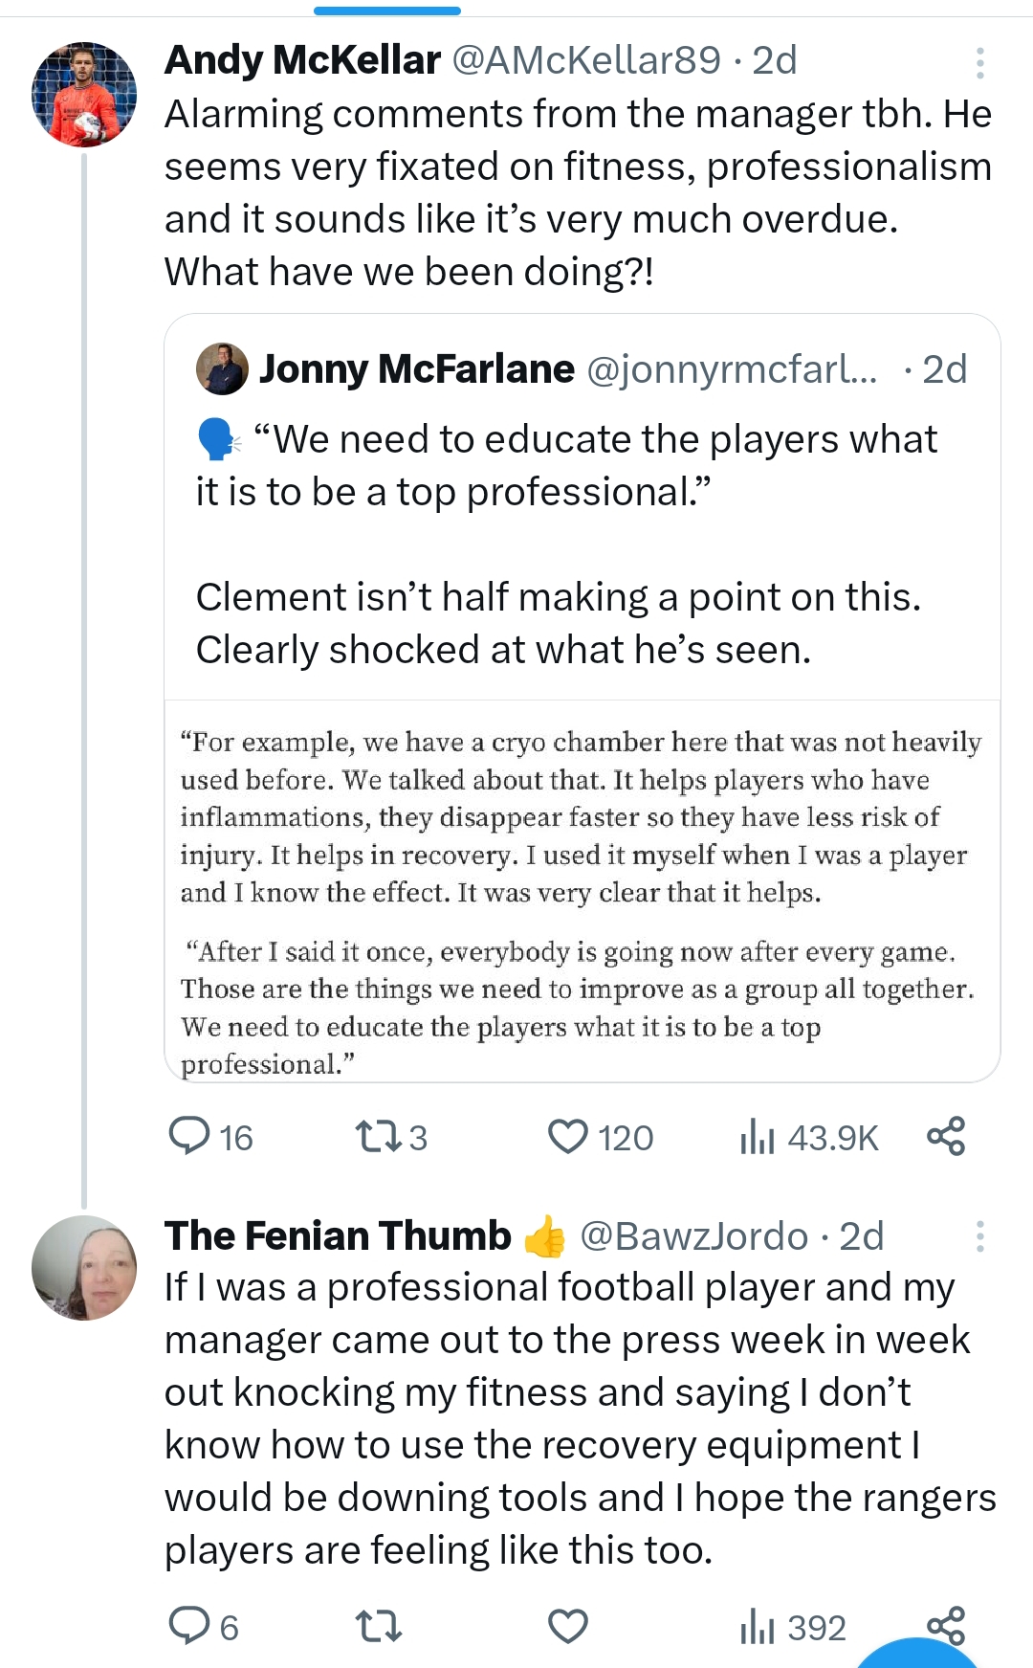Open Andy McKellar's profile picture
Viewport: 1033px width, 1668px height.
point(84,95)
